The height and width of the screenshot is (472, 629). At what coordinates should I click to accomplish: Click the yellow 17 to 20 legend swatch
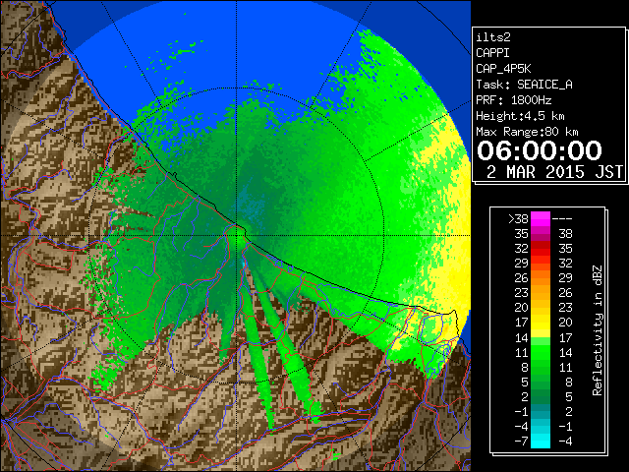coord(541,323)
